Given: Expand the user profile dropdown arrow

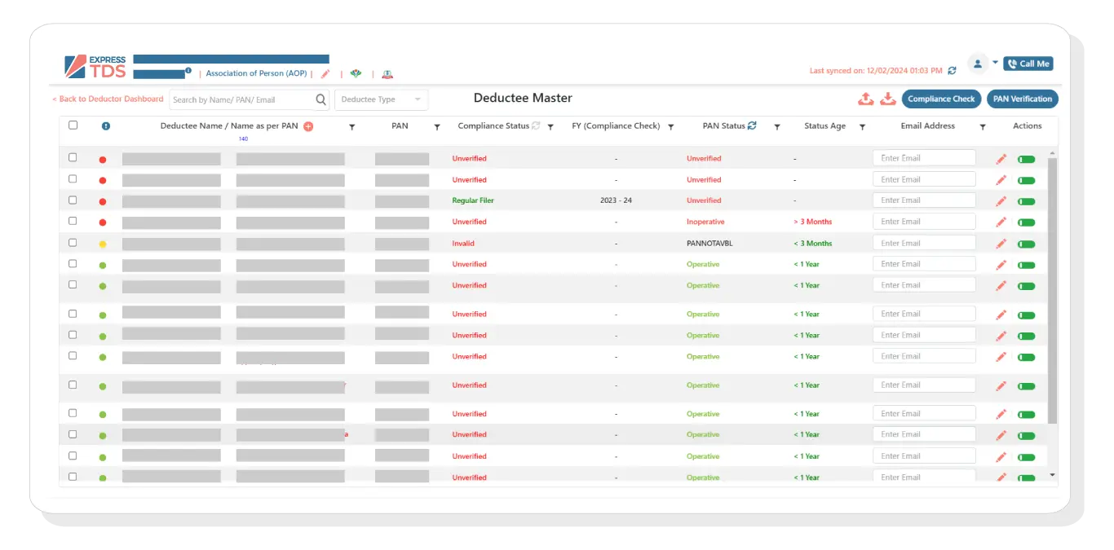Looking at the screenshot, I should point(993,63).
